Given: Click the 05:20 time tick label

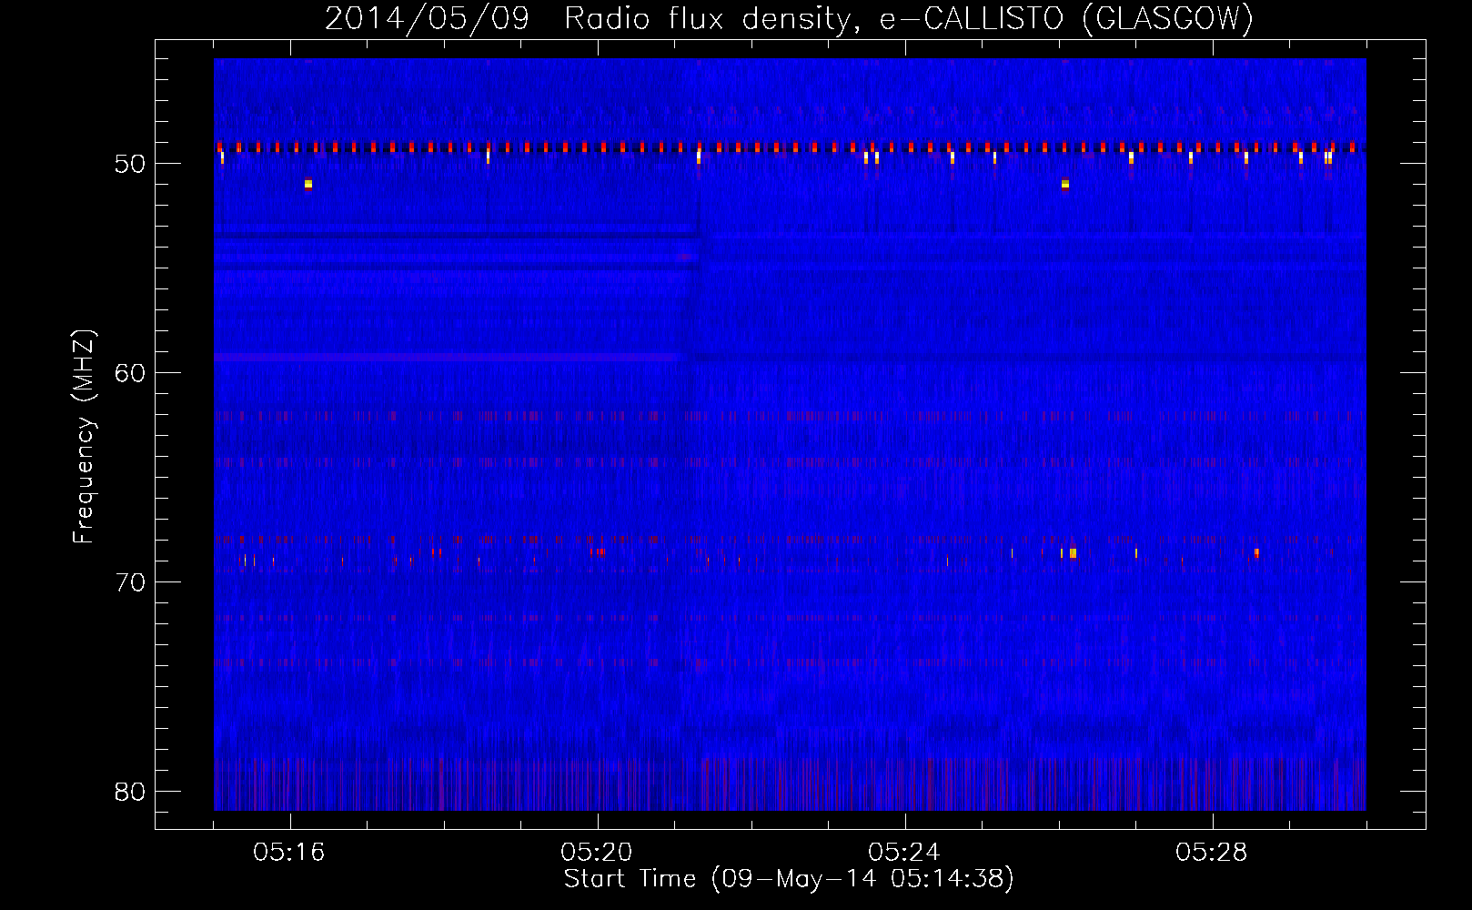Looking at the screenshot, I should tap(597, 853).
